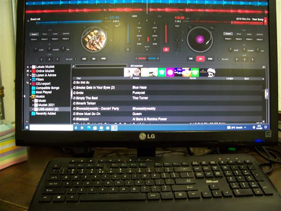Toggle the left deck headphone cue button

(128, 49)
